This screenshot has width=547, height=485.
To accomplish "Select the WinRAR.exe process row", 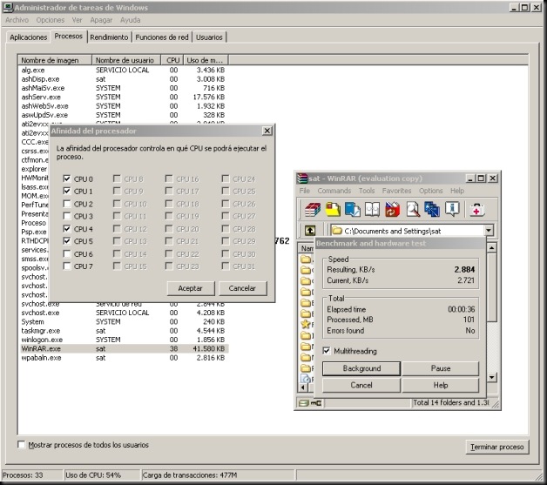I will click(x=125, y=348).
